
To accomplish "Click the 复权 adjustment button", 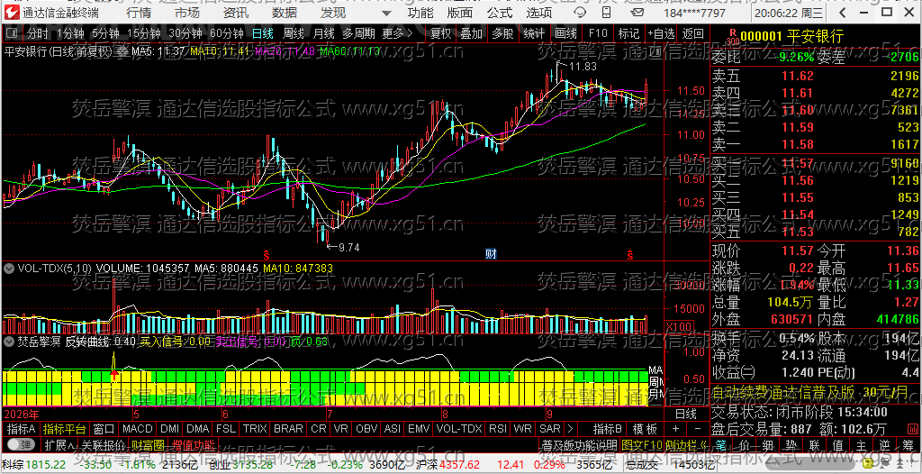I will 441,33.
